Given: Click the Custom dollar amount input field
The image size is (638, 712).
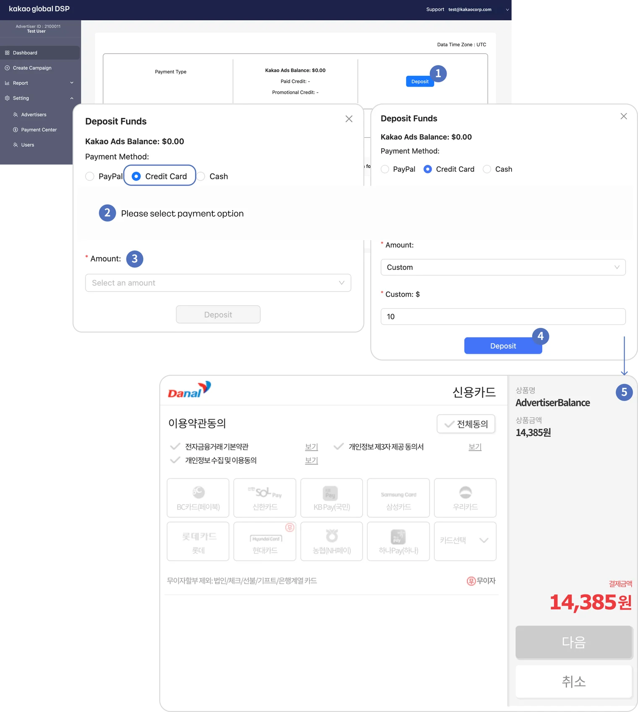Looking at the screenshot, I should point(503,317).
